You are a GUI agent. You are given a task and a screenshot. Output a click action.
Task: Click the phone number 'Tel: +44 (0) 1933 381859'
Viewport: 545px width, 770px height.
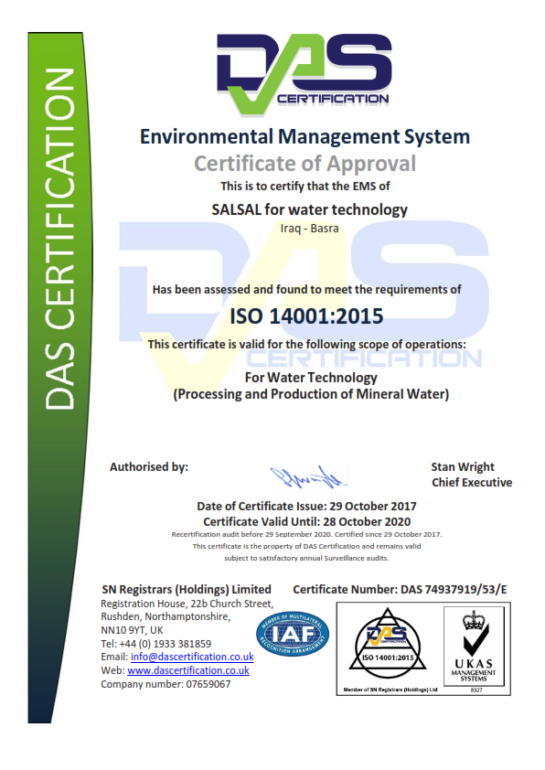pyautogui.click(x=155, y=644)
